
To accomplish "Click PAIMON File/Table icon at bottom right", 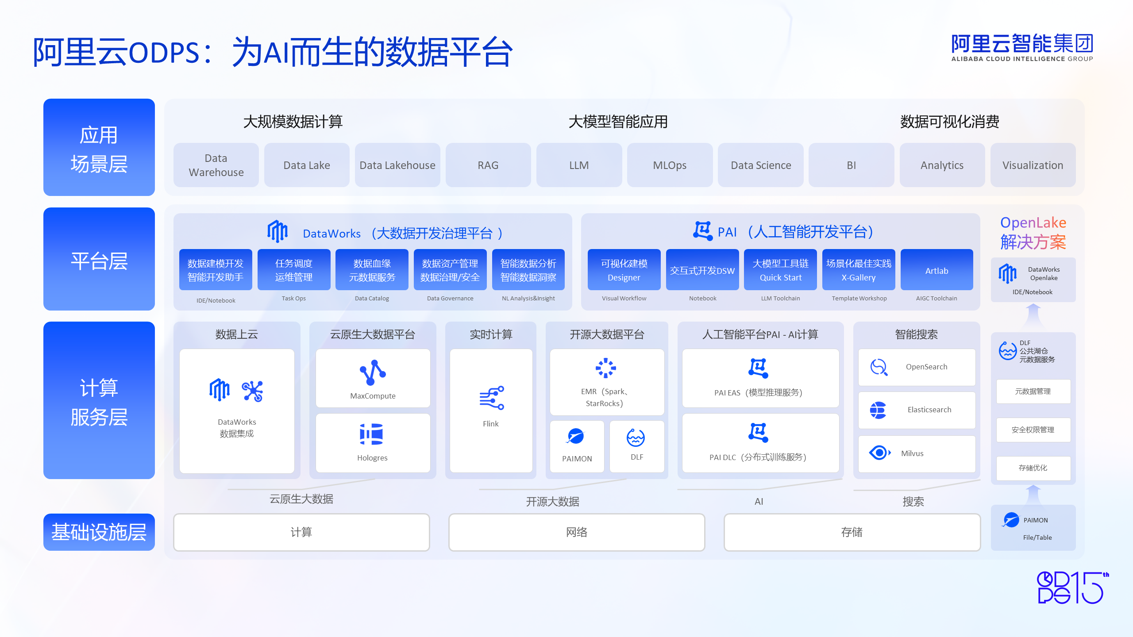I will [1011, 520].
